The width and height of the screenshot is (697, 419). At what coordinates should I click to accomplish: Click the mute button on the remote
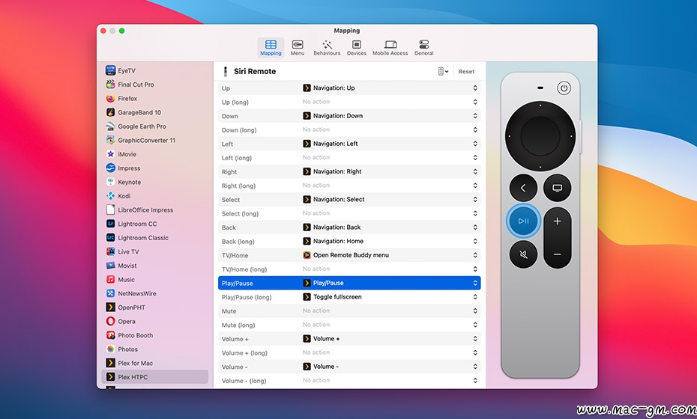[523, 254]
